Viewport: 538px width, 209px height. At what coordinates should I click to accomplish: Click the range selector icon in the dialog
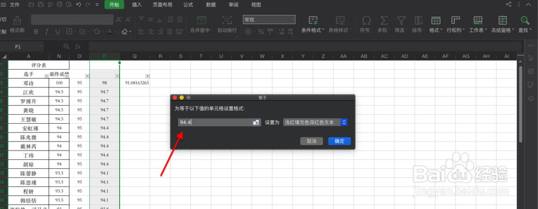point(256,122)
